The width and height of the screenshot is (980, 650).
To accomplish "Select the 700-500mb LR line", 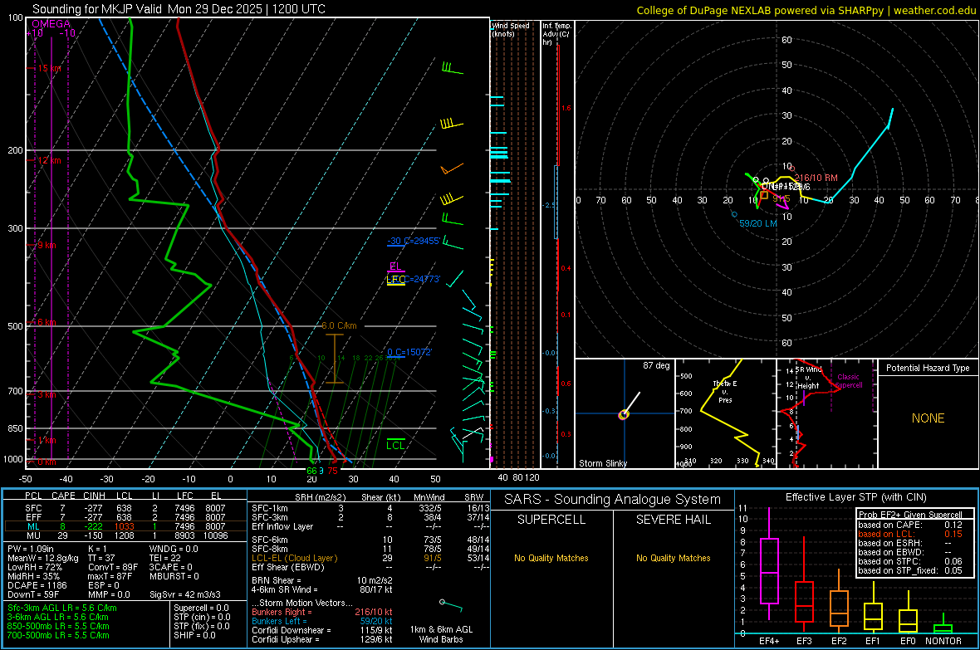I will click(58, 635).
